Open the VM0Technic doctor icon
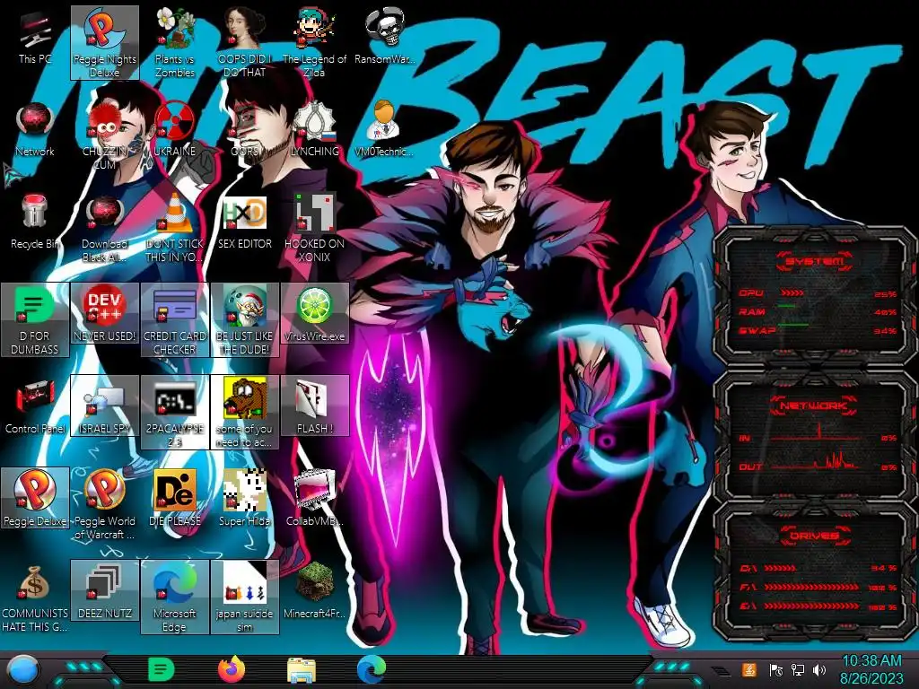Viewport: 919px width, 689px height. click(x=384, y=129)
